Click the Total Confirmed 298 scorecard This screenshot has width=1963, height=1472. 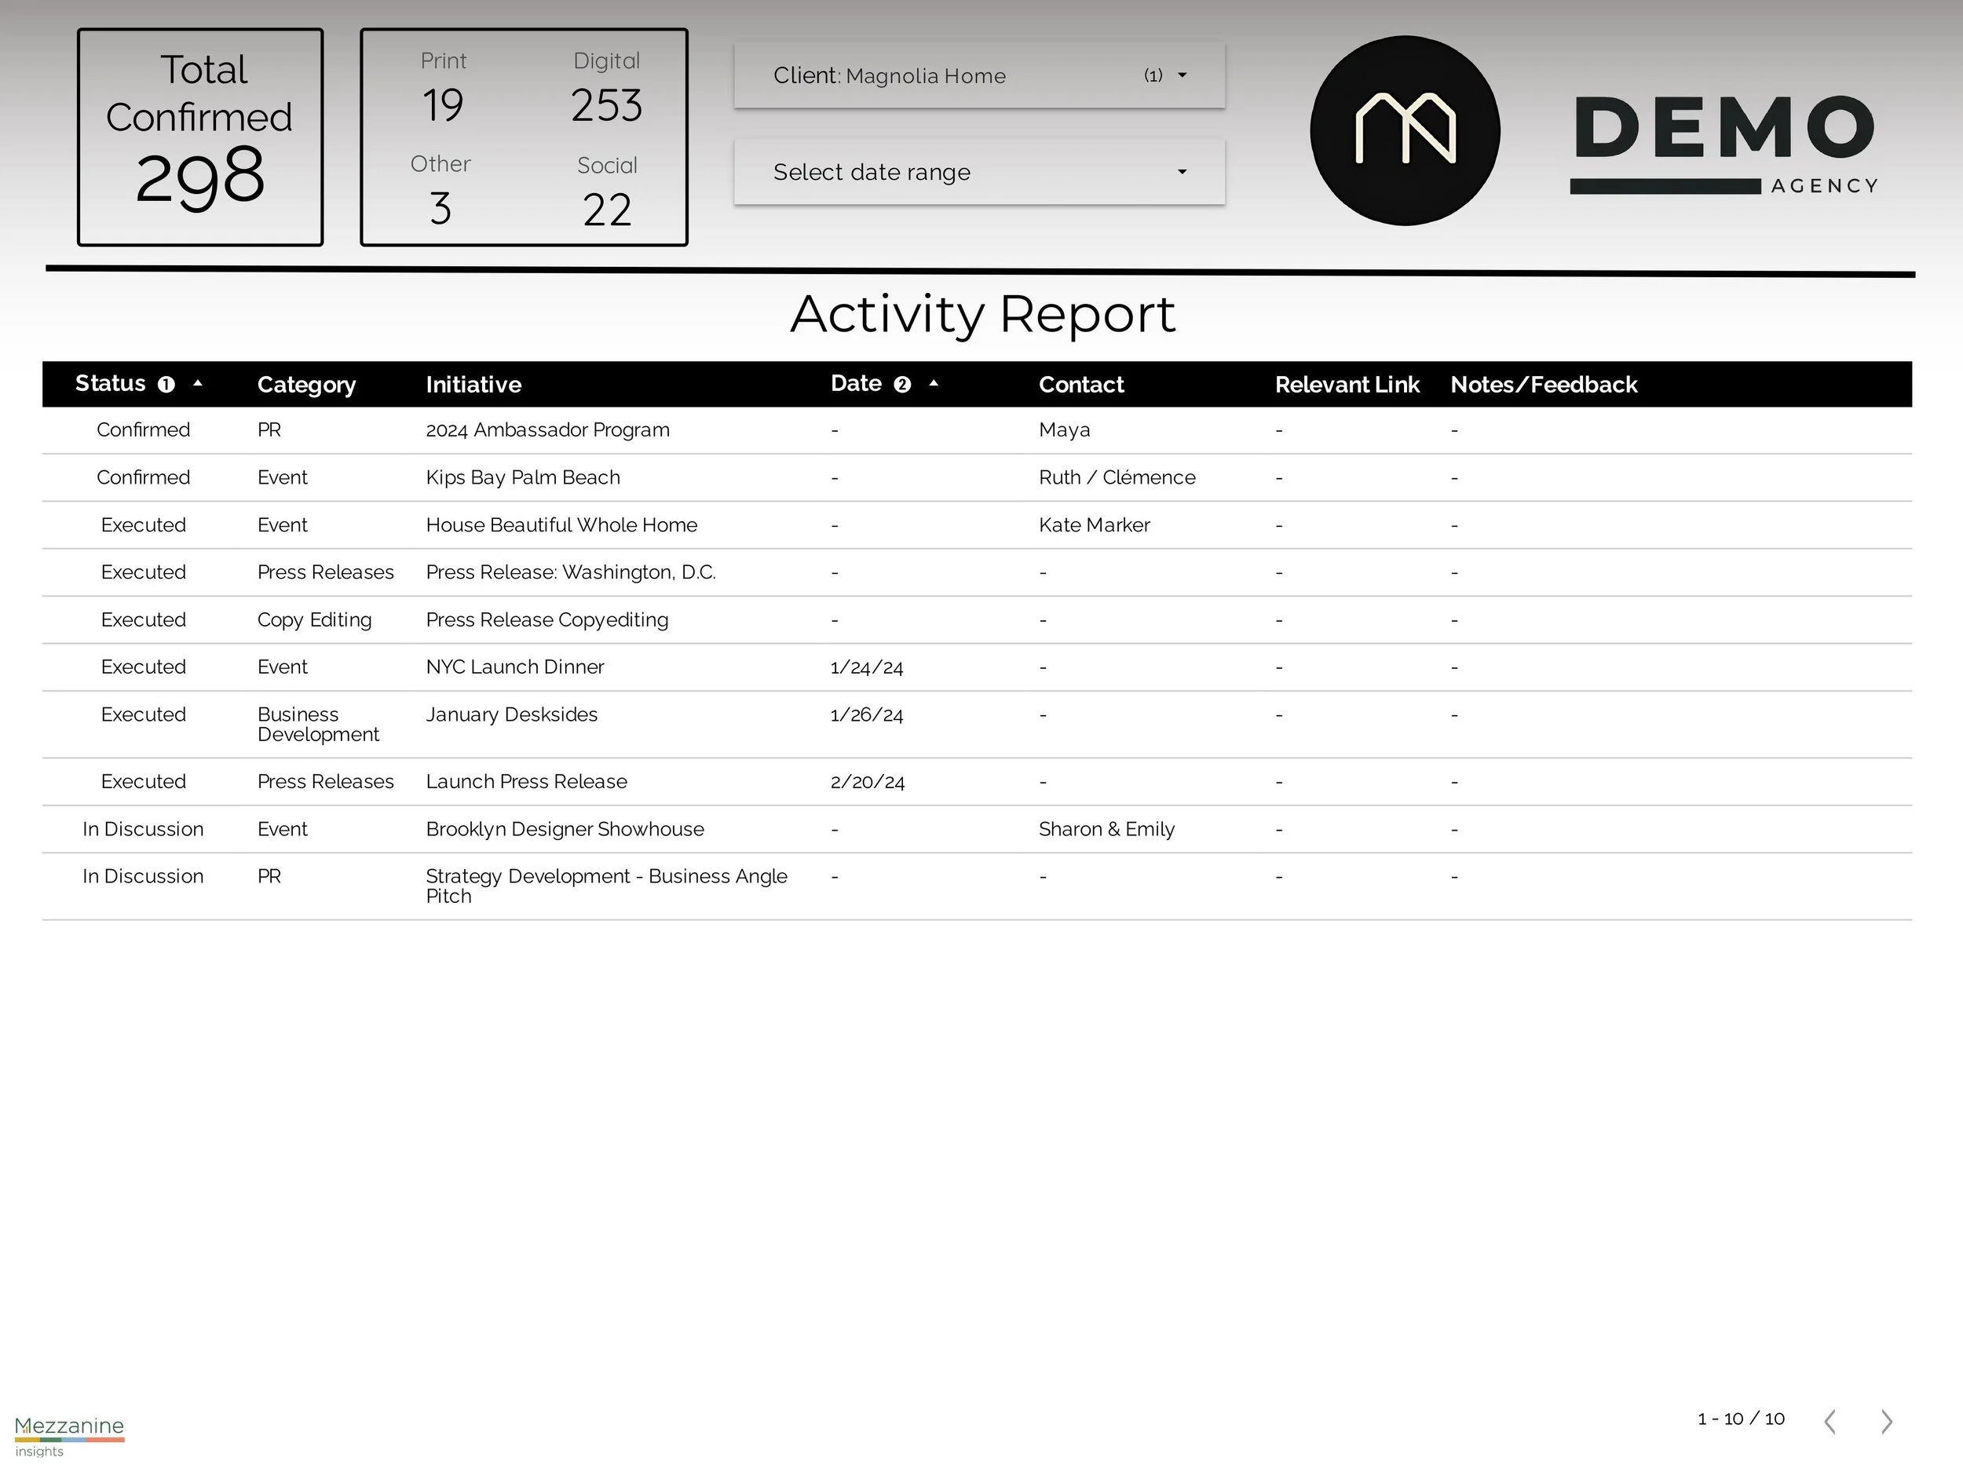[199, 137]
